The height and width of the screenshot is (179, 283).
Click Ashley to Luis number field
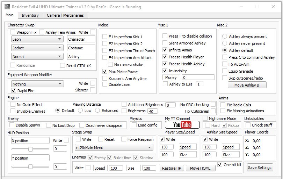pos(199,84)
